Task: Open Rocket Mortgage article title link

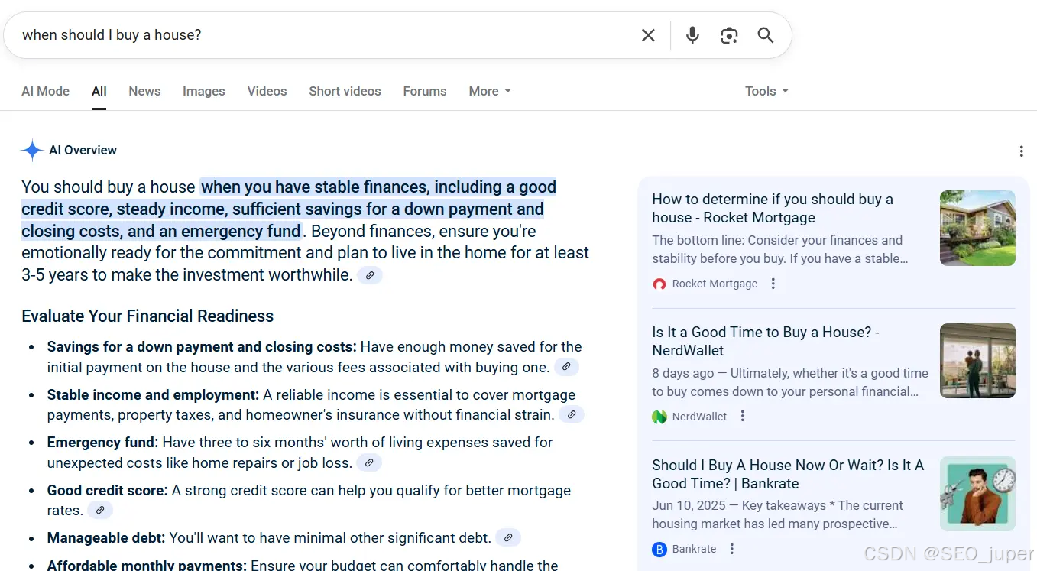Action: click(x=773, y=208)
